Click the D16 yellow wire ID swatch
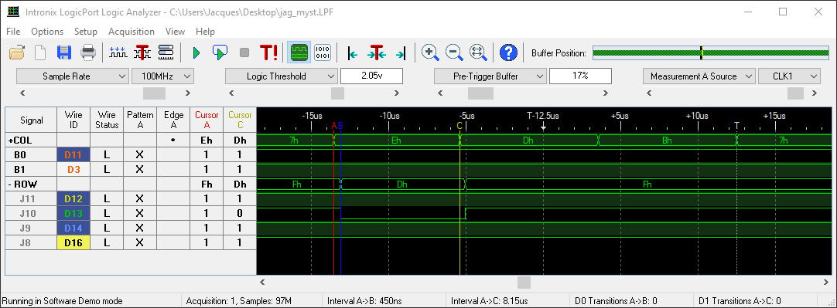Image resolution: width=837 pixels, height=308 pixels. 73,242
